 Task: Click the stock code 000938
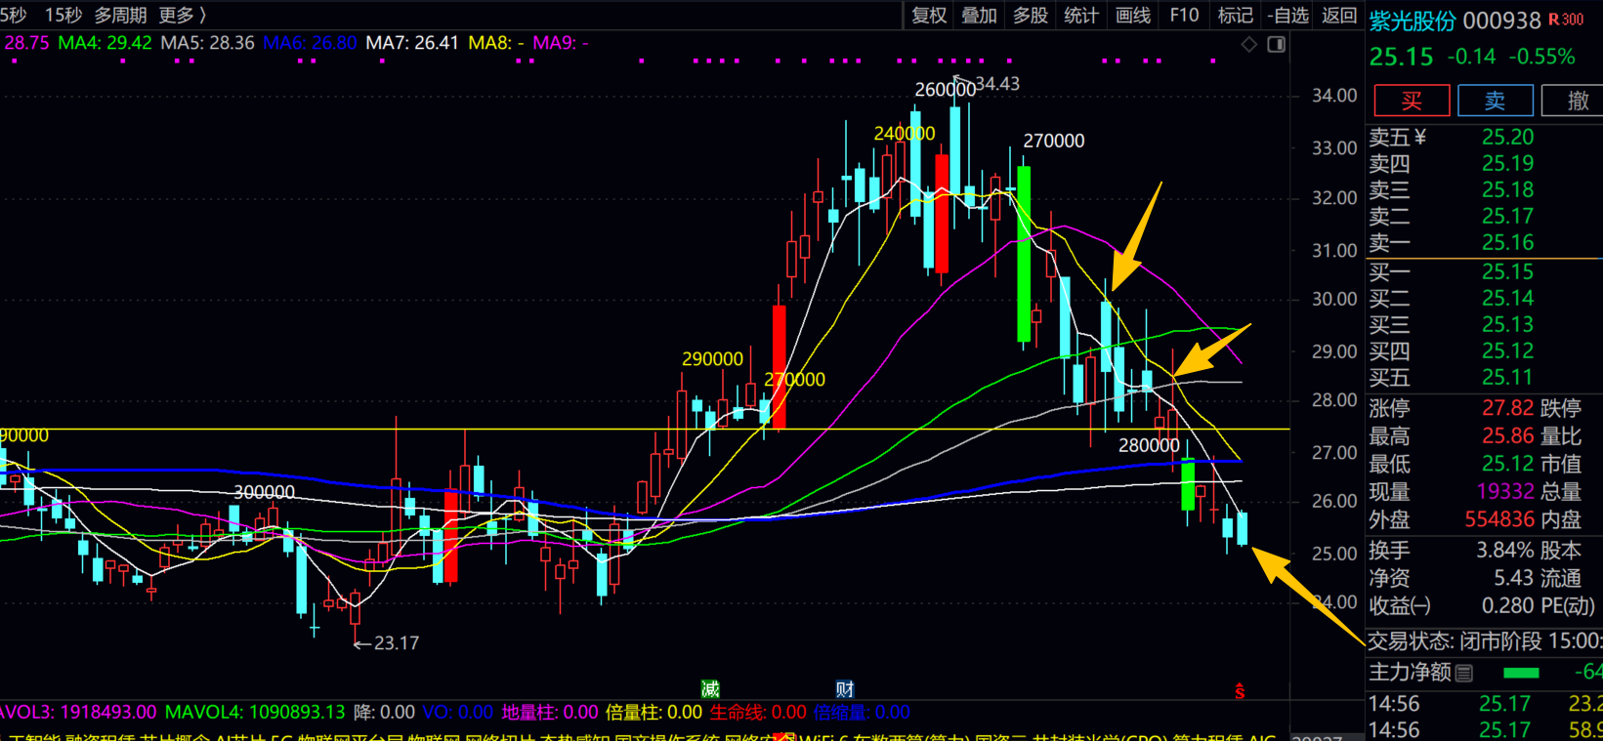pyautogui.click(x=1501, y=21)
